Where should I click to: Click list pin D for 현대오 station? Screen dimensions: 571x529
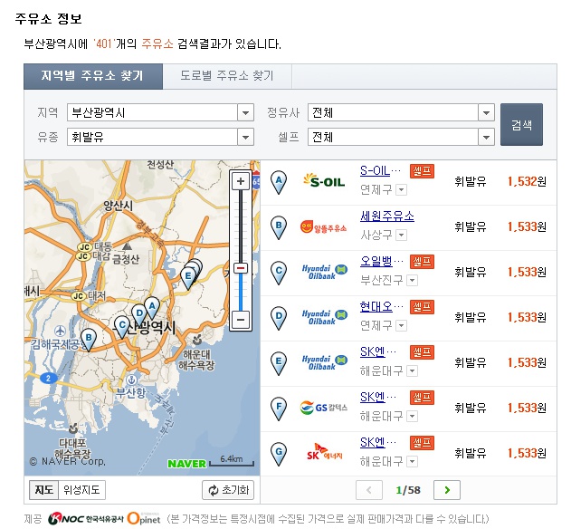tap(279, 318)
